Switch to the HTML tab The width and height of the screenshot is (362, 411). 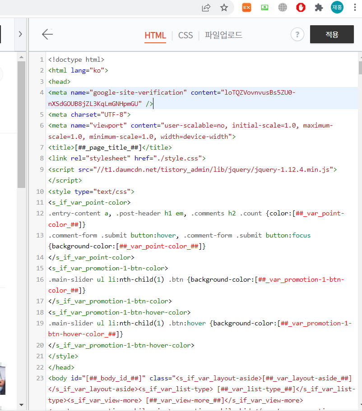point(155,35)
